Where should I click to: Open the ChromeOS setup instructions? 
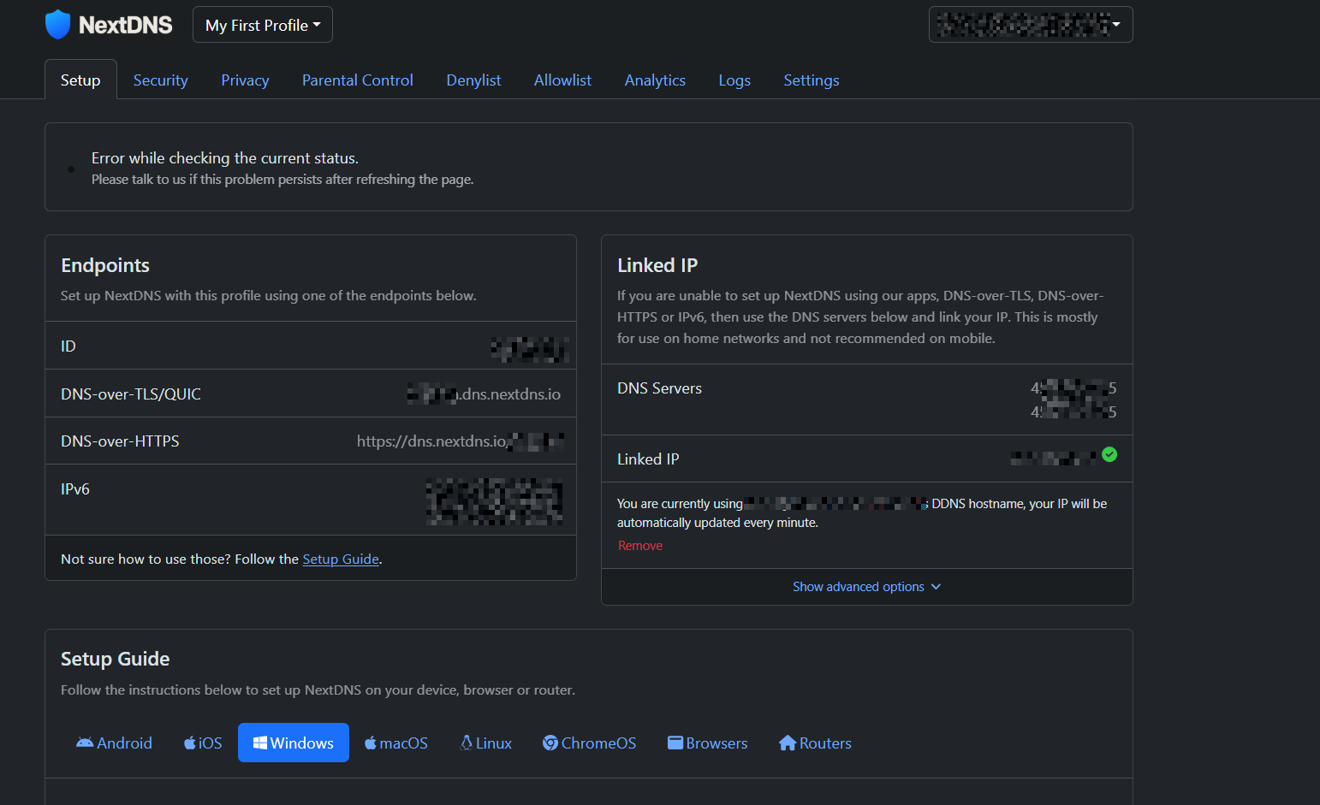tap(589, 743)
